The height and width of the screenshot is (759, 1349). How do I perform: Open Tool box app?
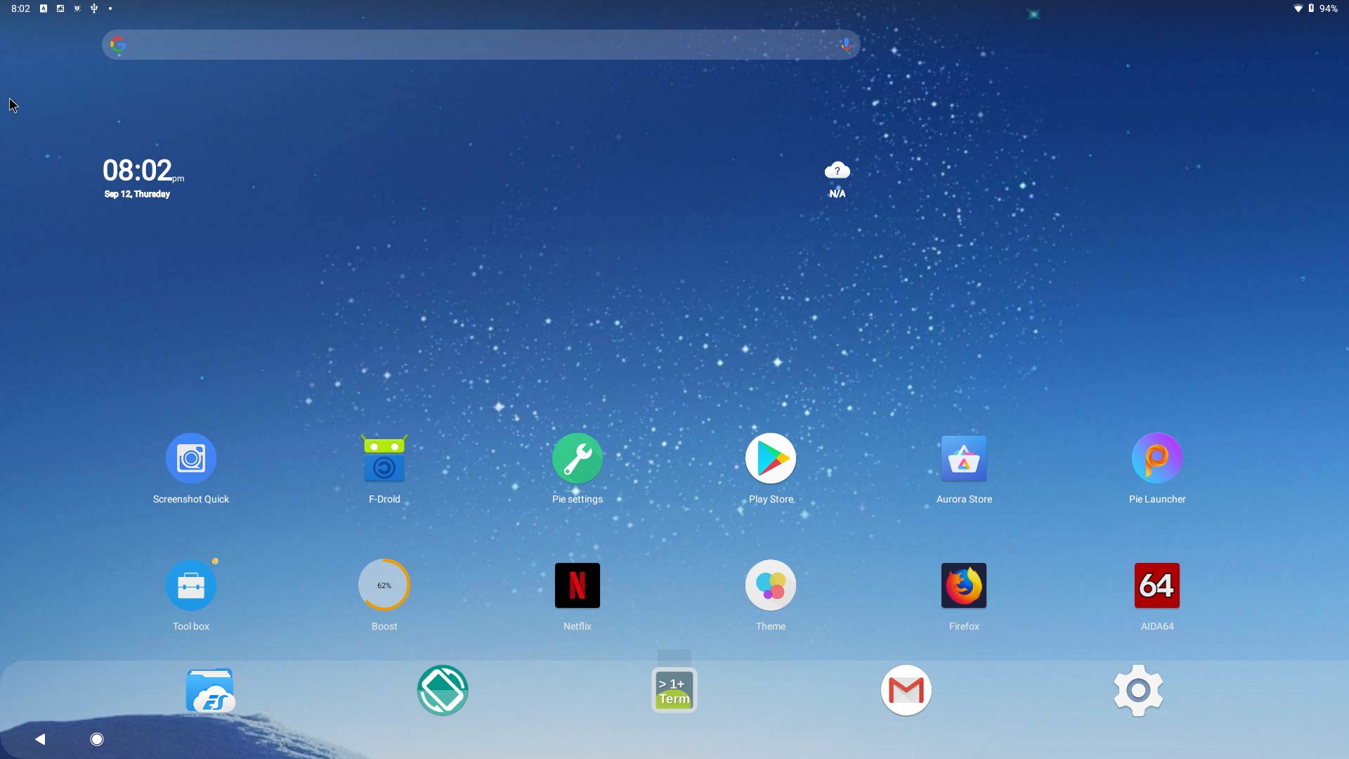(191, 585)
